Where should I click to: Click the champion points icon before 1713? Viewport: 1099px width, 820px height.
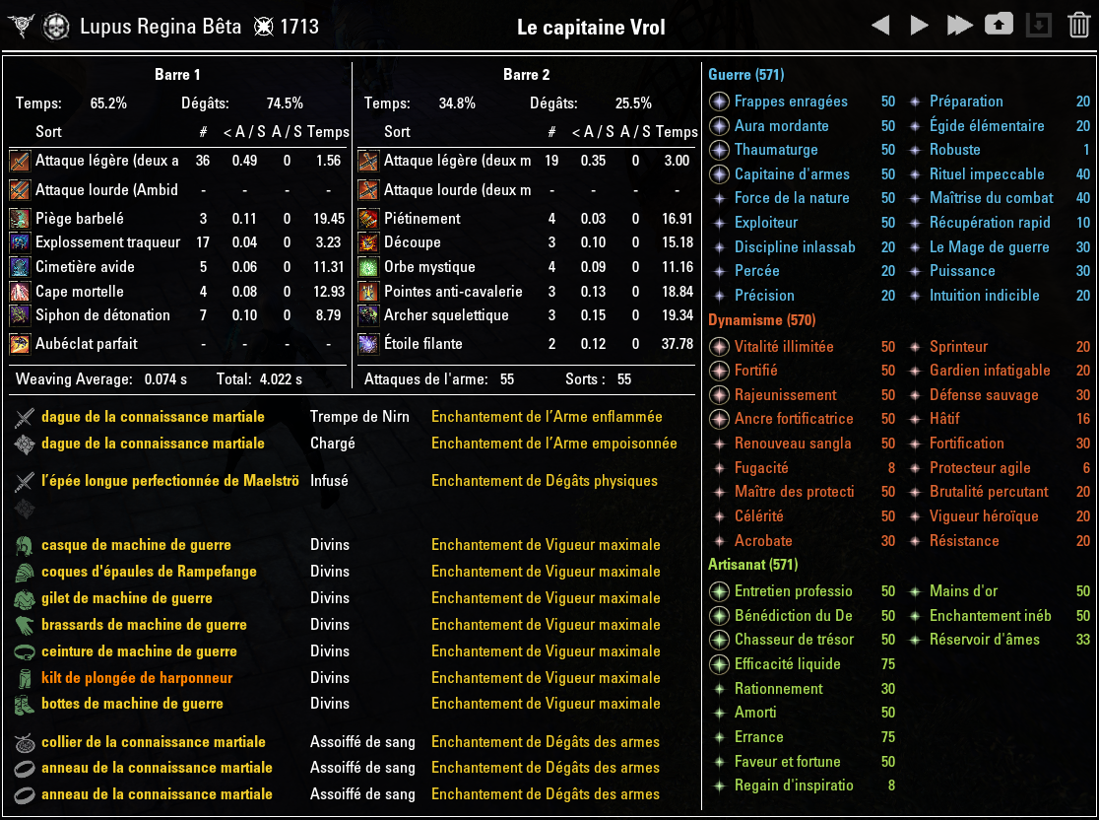coord(264,28)
